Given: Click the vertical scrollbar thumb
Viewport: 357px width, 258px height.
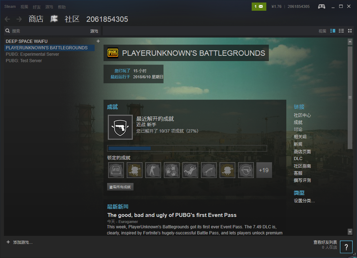Looking at the screenshot, I should 350,98.
